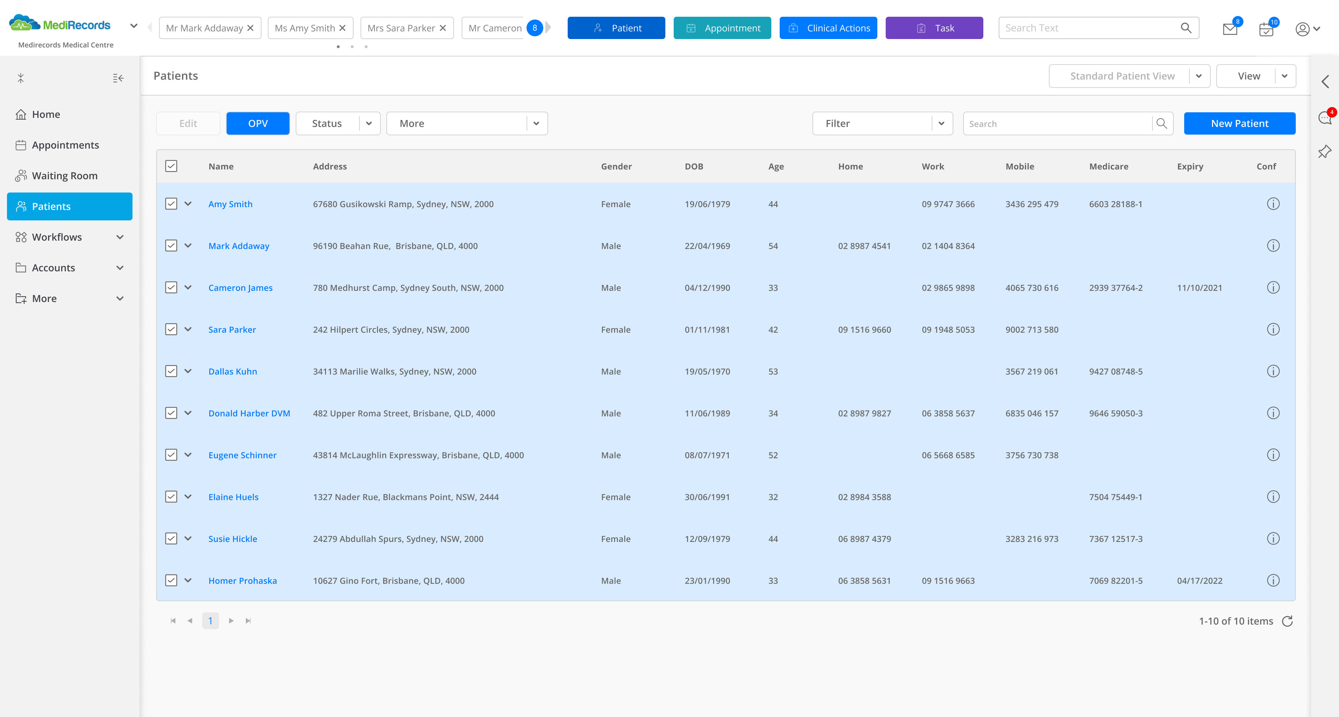
Task: Refresh the patient list
Action: pos(1287,621)
